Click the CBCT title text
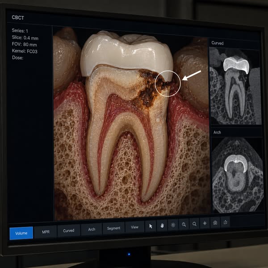Image resolution: width=268 pixels, height=268 pixels. (x=18, y=17)
